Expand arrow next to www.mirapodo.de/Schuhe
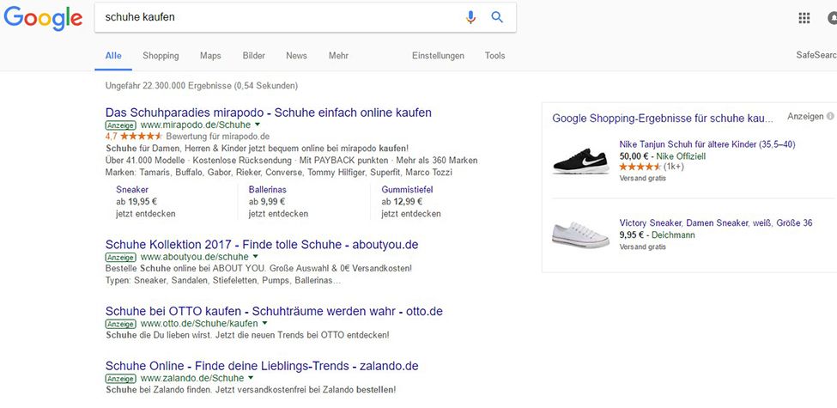This screenshot has height=408, width=837. point(258,125)
